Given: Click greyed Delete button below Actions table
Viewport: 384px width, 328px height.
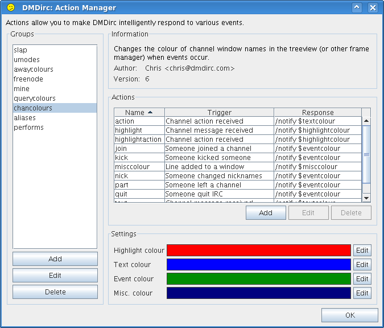Looking at the screenshot, I should point(351,212).
